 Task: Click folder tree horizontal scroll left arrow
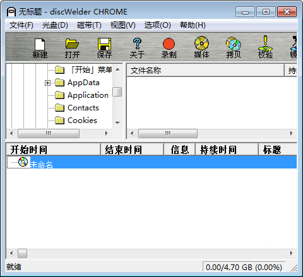[11, 133]
